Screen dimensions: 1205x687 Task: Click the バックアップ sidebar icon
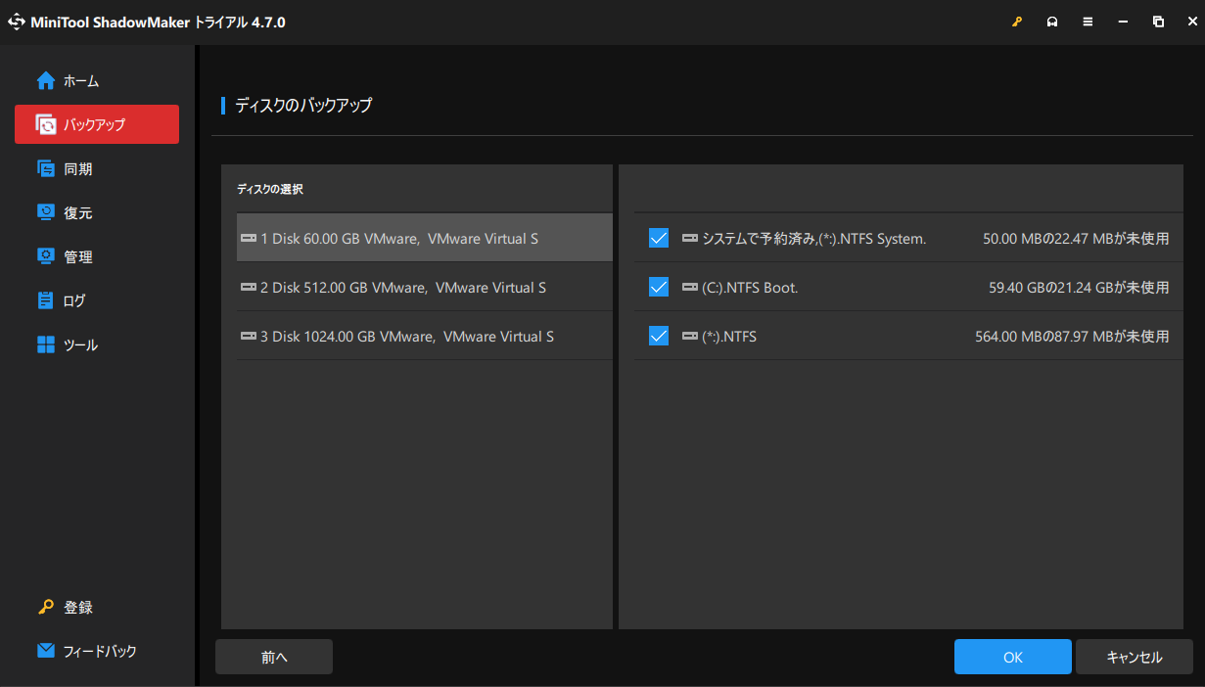coord(45,124)
